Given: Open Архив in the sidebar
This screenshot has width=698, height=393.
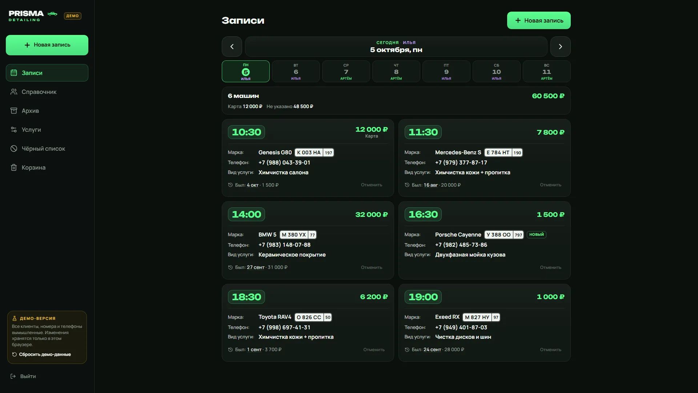Looking at the screenshot, I should coord(47,111).
